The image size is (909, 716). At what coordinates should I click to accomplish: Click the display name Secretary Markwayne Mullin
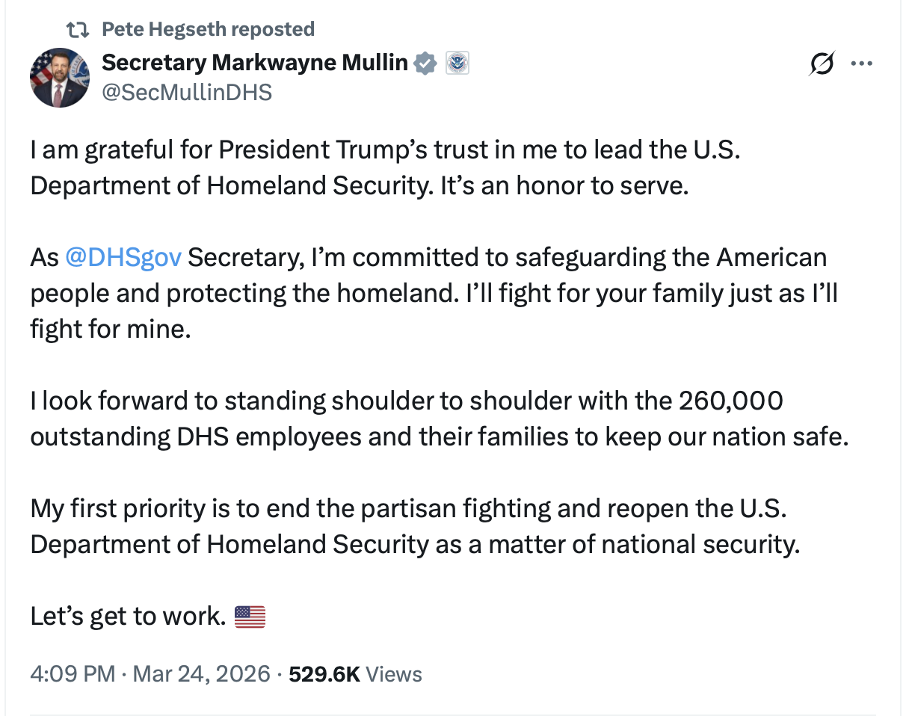254,64
